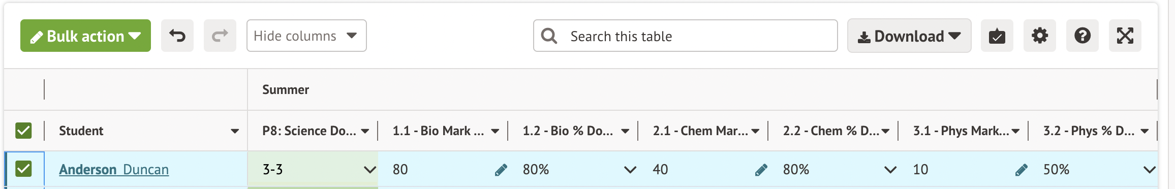Screen dimensions: 1175x189
Task: Open the Hide columns dropdown
Action: [x=306, y=36]
